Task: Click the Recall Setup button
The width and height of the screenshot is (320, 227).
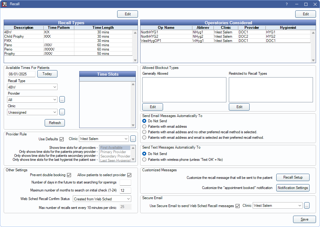Action: point(293,178)
